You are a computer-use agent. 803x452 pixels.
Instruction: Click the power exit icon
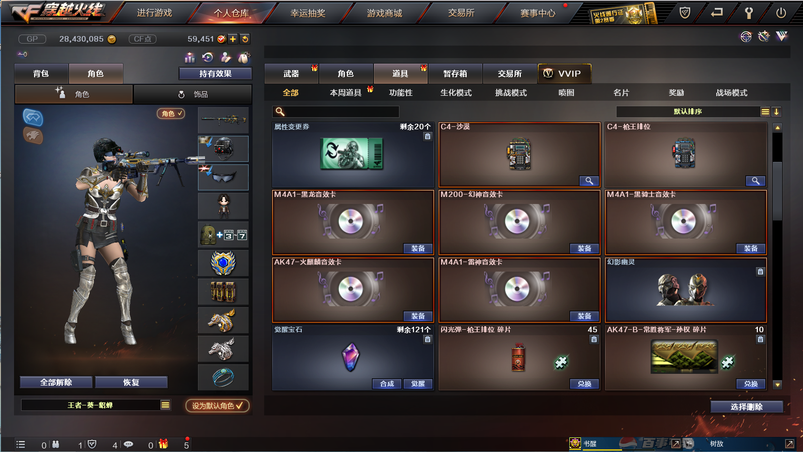[x=781, y=13]
